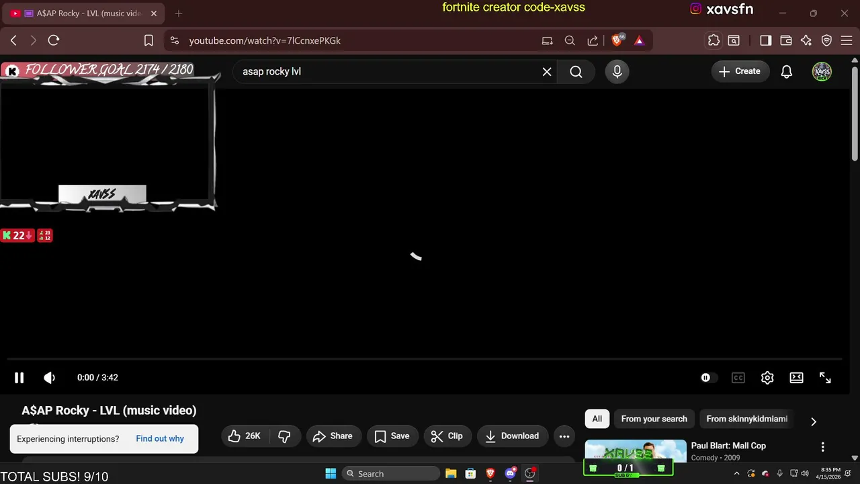Show hidden system tray icons

[737, 473]
